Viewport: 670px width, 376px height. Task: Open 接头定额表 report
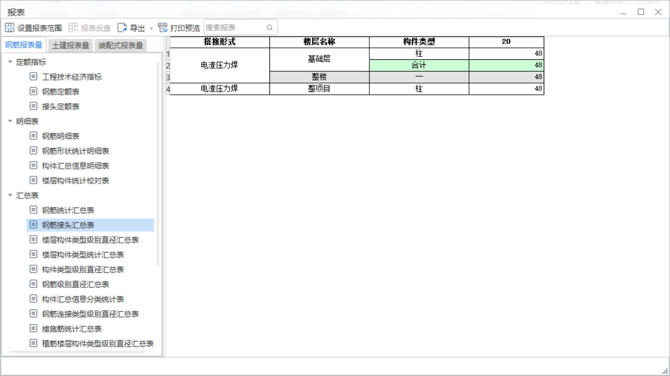[x=61, y=107]
